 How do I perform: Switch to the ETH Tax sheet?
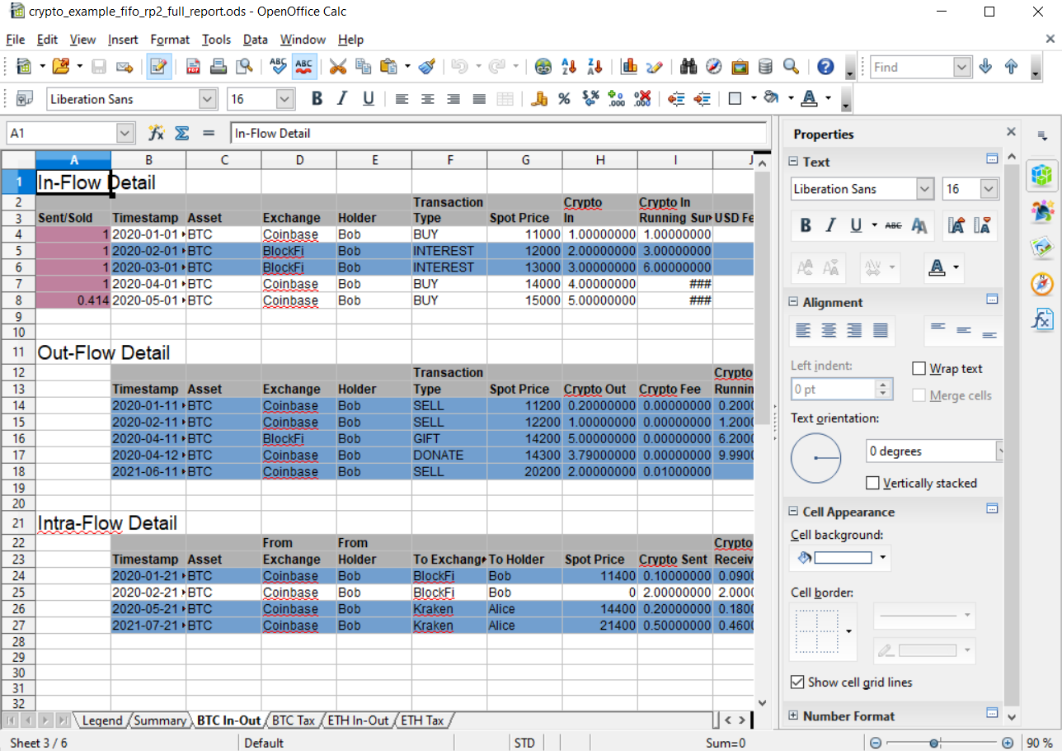[422, 720]
